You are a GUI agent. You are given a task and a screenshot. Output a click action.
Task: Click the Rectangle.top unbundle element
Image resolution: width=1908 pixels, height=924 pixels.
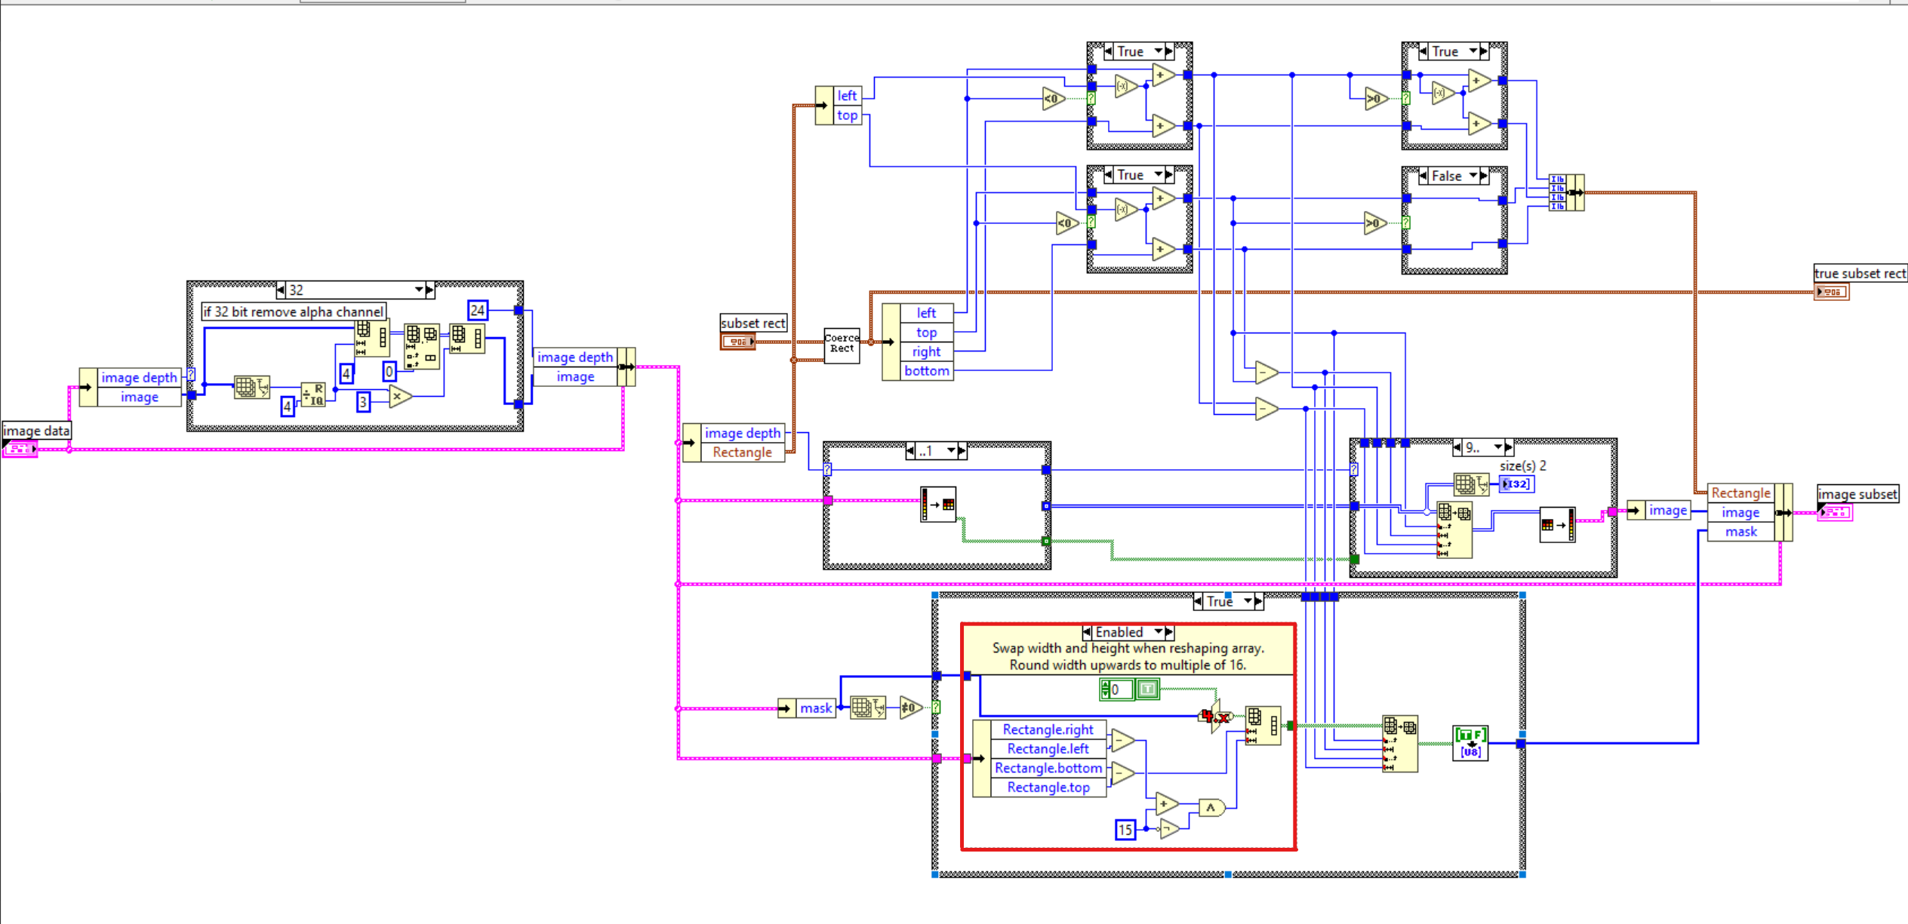click(1048, 787)
